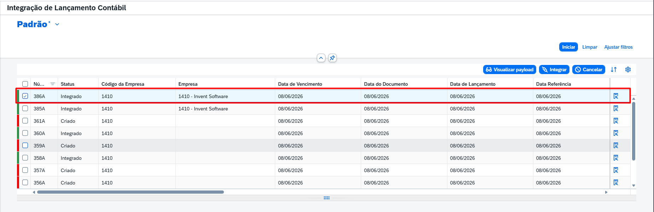This screenshot has height=212, width=654.
Task: Click the Cancelar button
Action: [x=589, y=69]
